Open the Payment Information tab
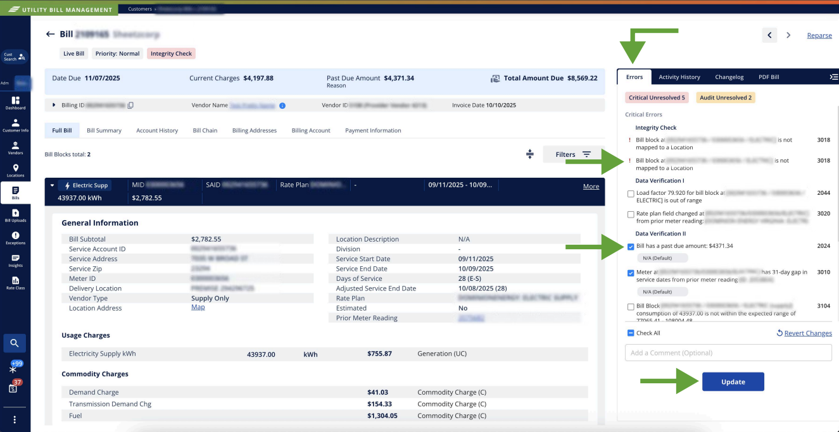839x432 pixels. 373,130
